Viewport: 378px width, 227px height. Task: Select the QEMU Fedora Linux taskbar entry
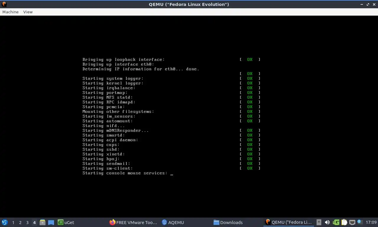click(288, 222)
